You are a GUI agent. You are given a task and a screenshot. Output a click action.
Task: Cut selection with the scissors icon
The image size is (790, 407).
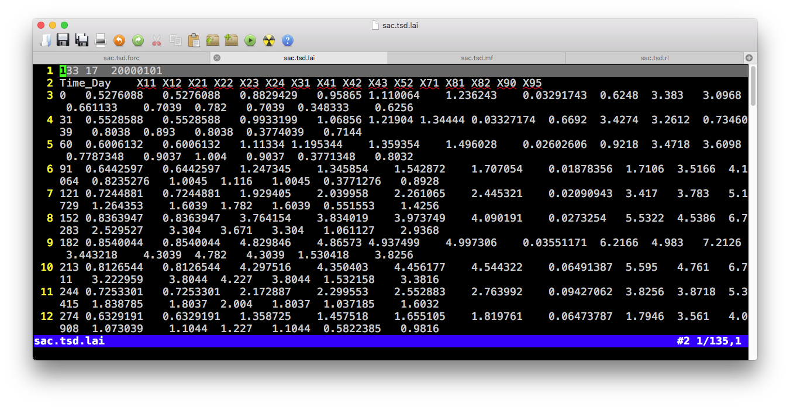coord(156,40)
